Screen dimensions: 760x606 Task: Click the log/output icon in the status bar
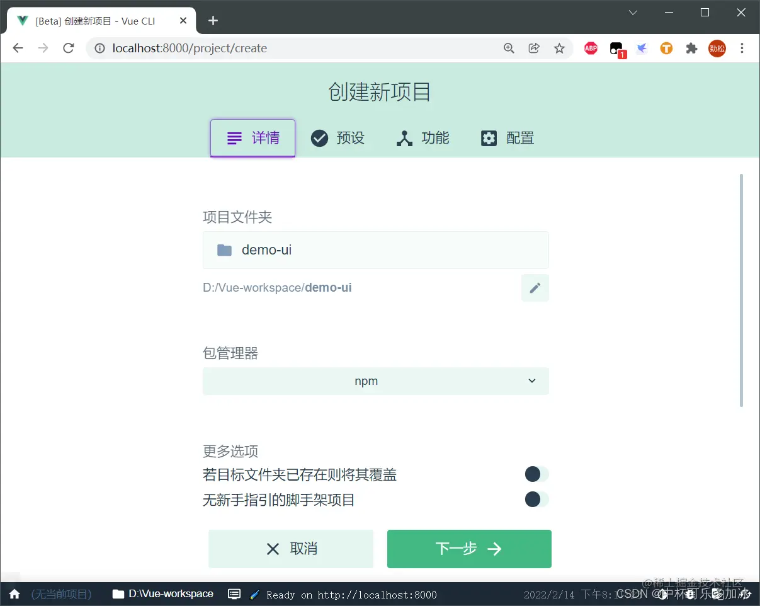tap(234, 594)
